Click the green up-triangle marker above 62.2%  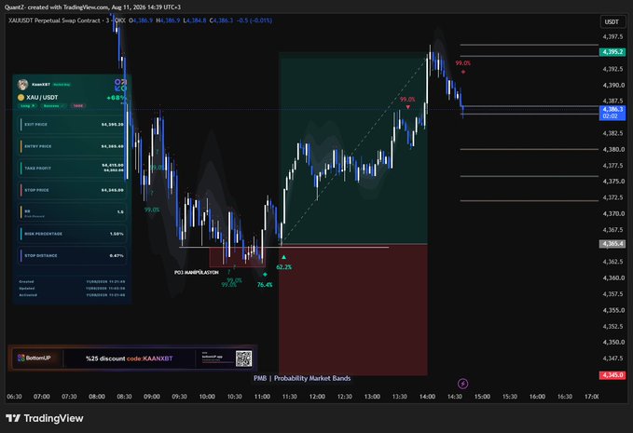pyautogui.click(x=283, y=257)
